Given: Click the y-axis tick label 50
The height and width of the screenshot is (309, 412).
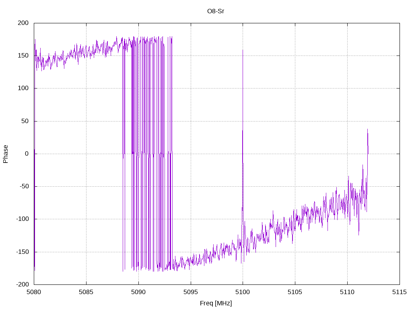Looking at the screenshot, I should (x=25, y=121).
